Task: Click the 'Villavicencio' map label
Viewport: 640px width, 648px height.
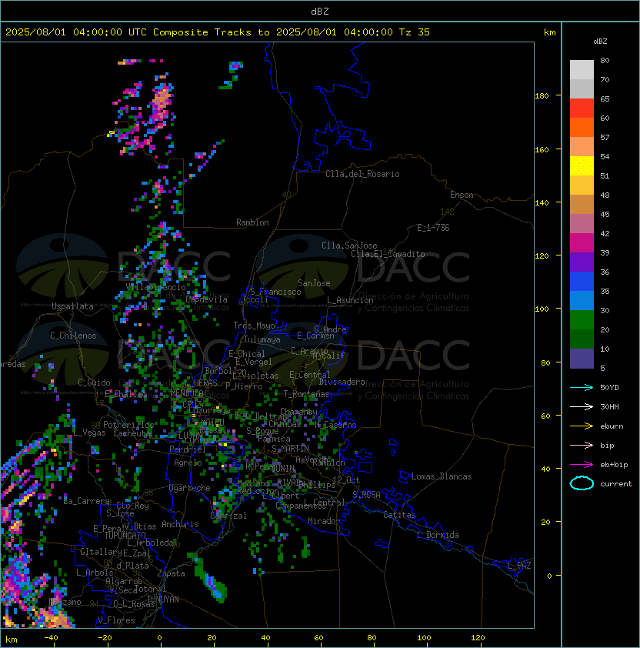Action: 155,287
